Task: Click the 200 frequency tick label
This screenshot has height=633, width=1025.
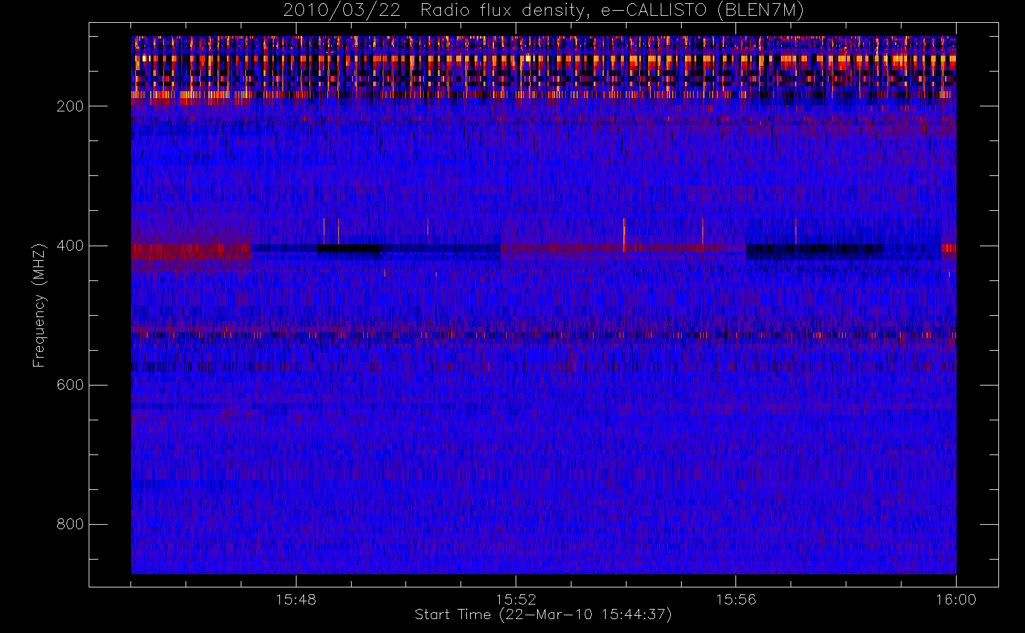Action: [x=70, y=106]
